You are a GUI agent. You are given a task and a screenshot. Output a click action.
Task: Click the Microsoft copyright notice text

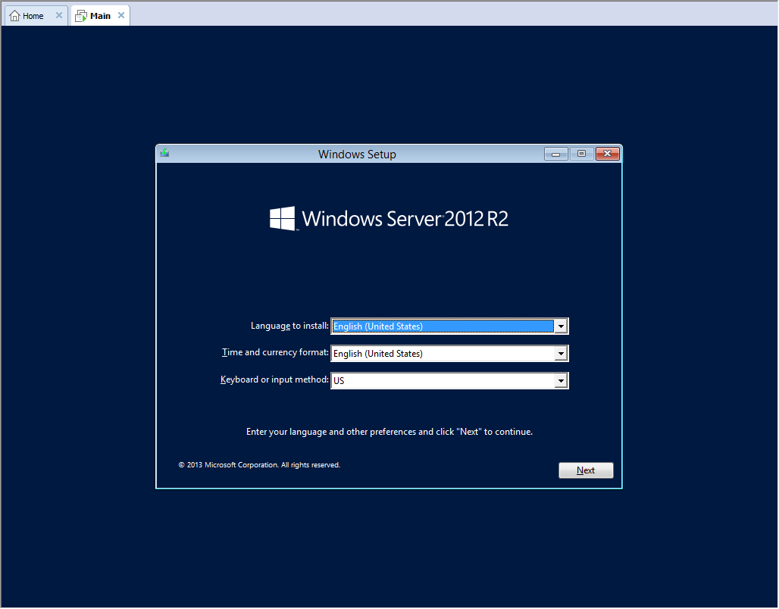pos(259,465)
